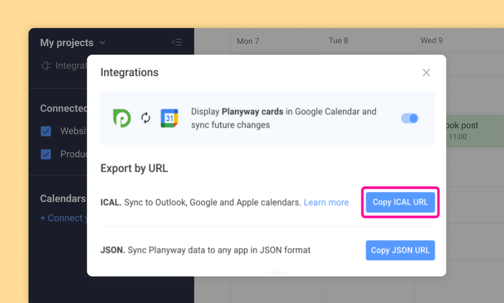
Task: Click the Connect your calendar link
Action: [63, 218]
